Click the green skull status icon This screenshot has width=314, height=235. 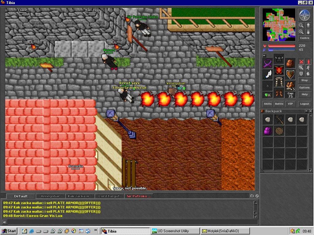point(267,95)
